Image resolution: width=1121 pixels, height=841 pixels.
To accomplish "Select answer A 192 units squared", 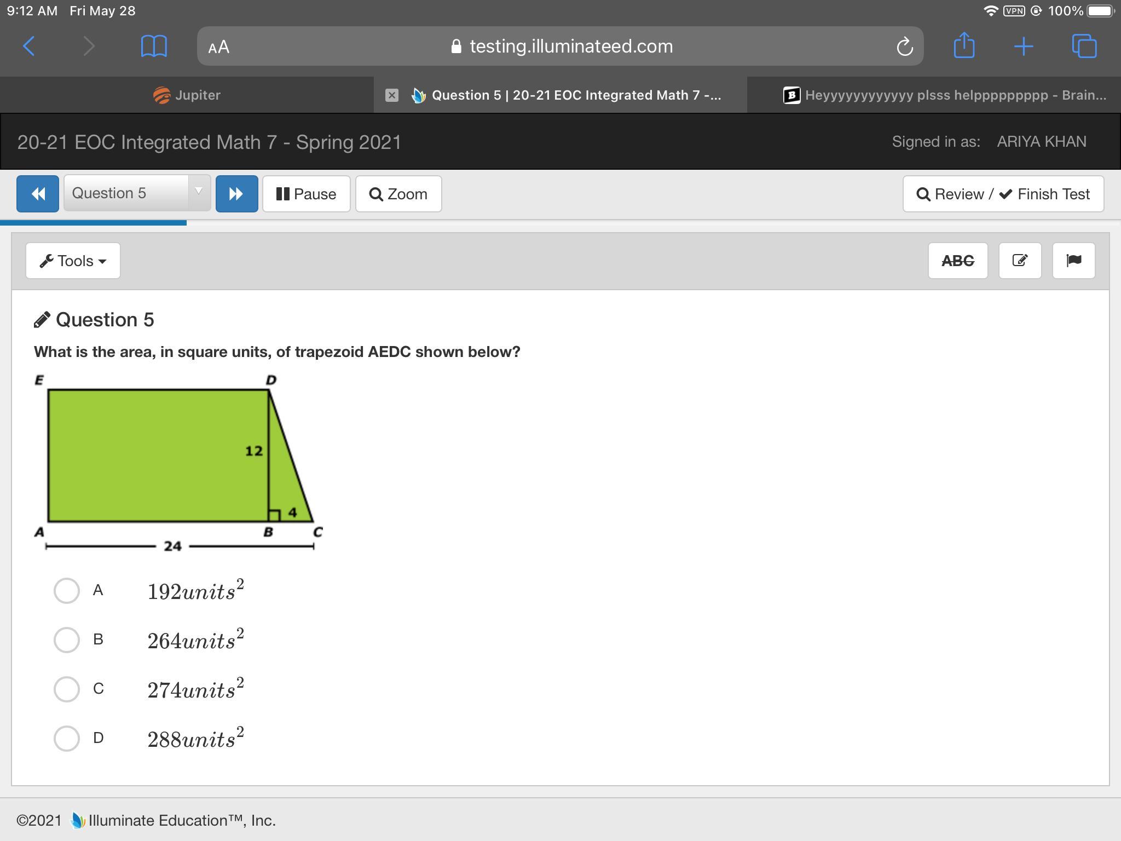I will (x=67, y=591).
